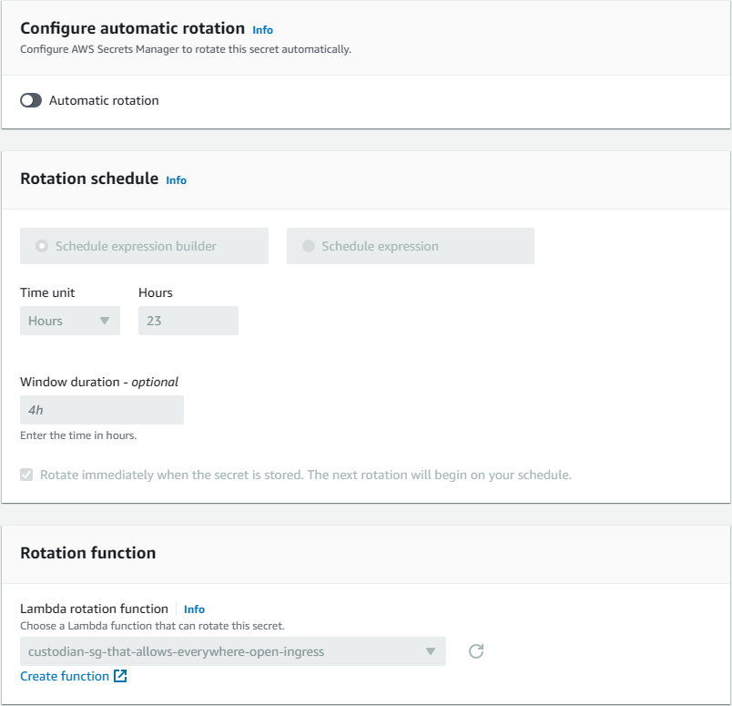Viewport: 732px width, 706px height.
Task: Click the Hours input containing 23
Action: pos(188,321)
